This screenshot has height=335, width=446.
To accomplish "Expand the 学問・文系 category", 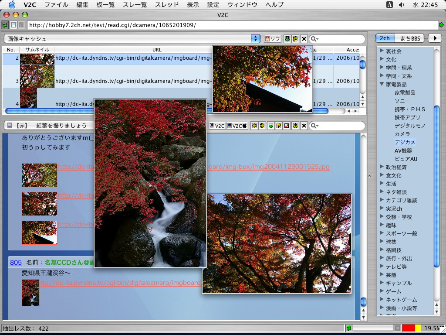I will (x=382, y=75).
